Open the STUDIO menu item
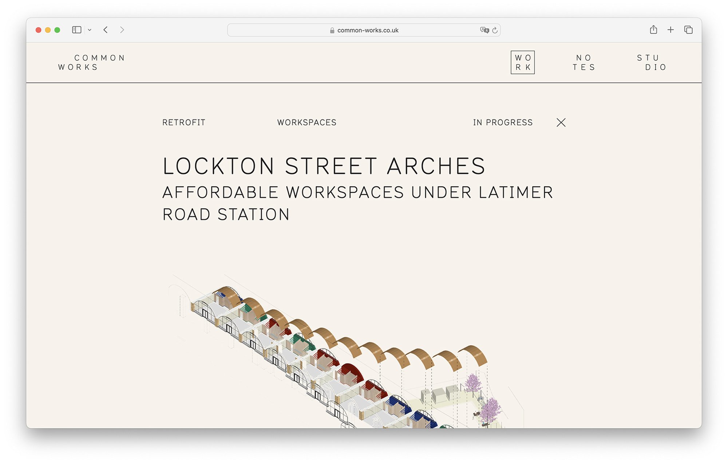 pyautogui.click(x=652, y=62)
